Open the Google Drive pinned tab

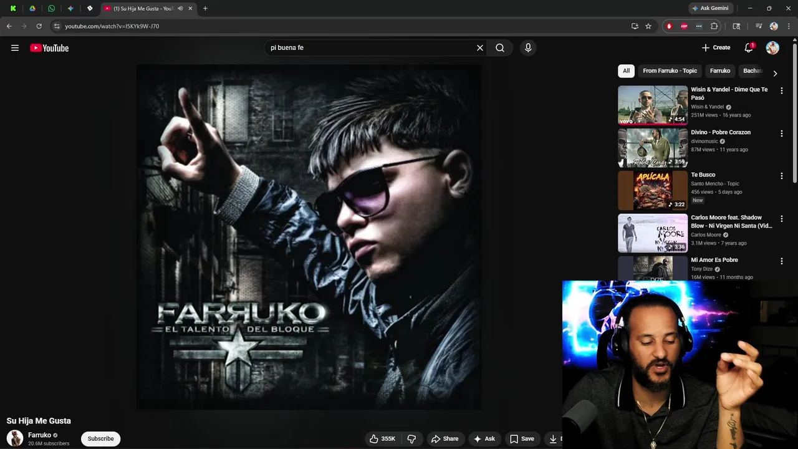pos(32,8)
